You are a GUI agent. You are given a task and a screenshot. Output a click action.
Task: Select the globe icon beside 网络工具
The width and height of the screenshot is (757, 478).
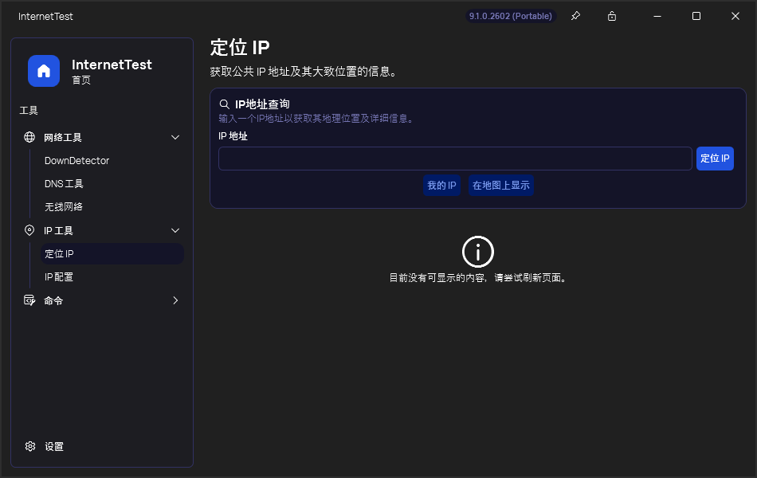29,136
